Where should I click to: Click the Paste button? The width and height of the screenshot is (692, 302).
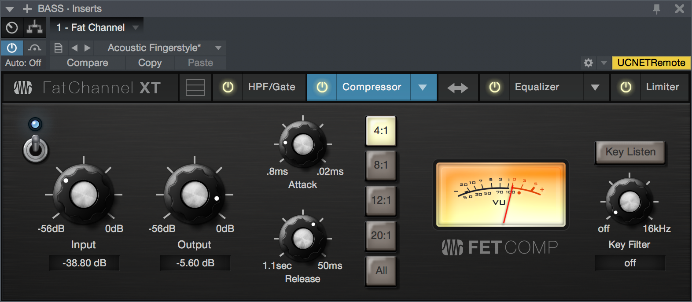point(200,63)
